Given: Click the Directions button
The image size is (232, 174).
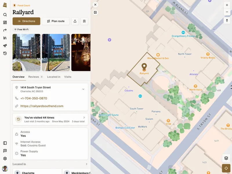Looking at the screenshot, I should tap(26, 21).
